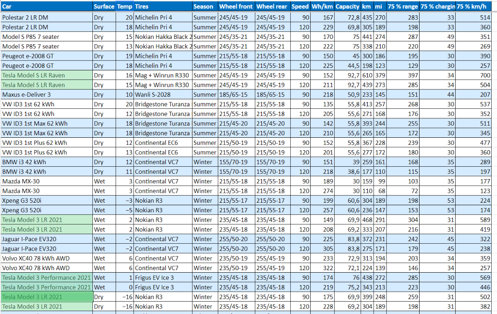The height and width of the screenshot is (314, 497).
Task: Click the dark green Tesla Model 3 LR 2021 cell
Action: tap(46, 297)
